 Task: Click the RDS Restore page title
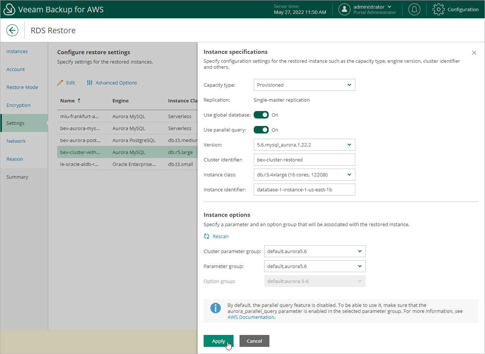[x=53, y=30]
